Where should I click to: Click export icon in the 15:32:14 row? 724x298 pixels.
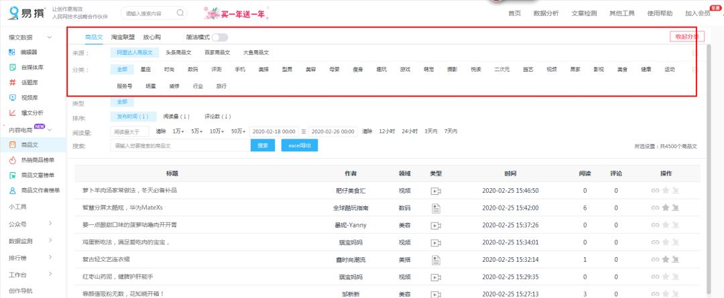coord(676,259)
